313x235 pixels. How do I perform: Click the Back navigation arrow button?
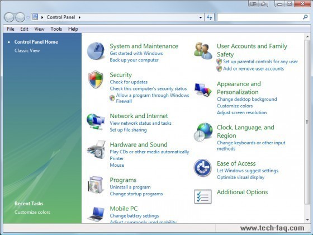(x=9, y=17)
